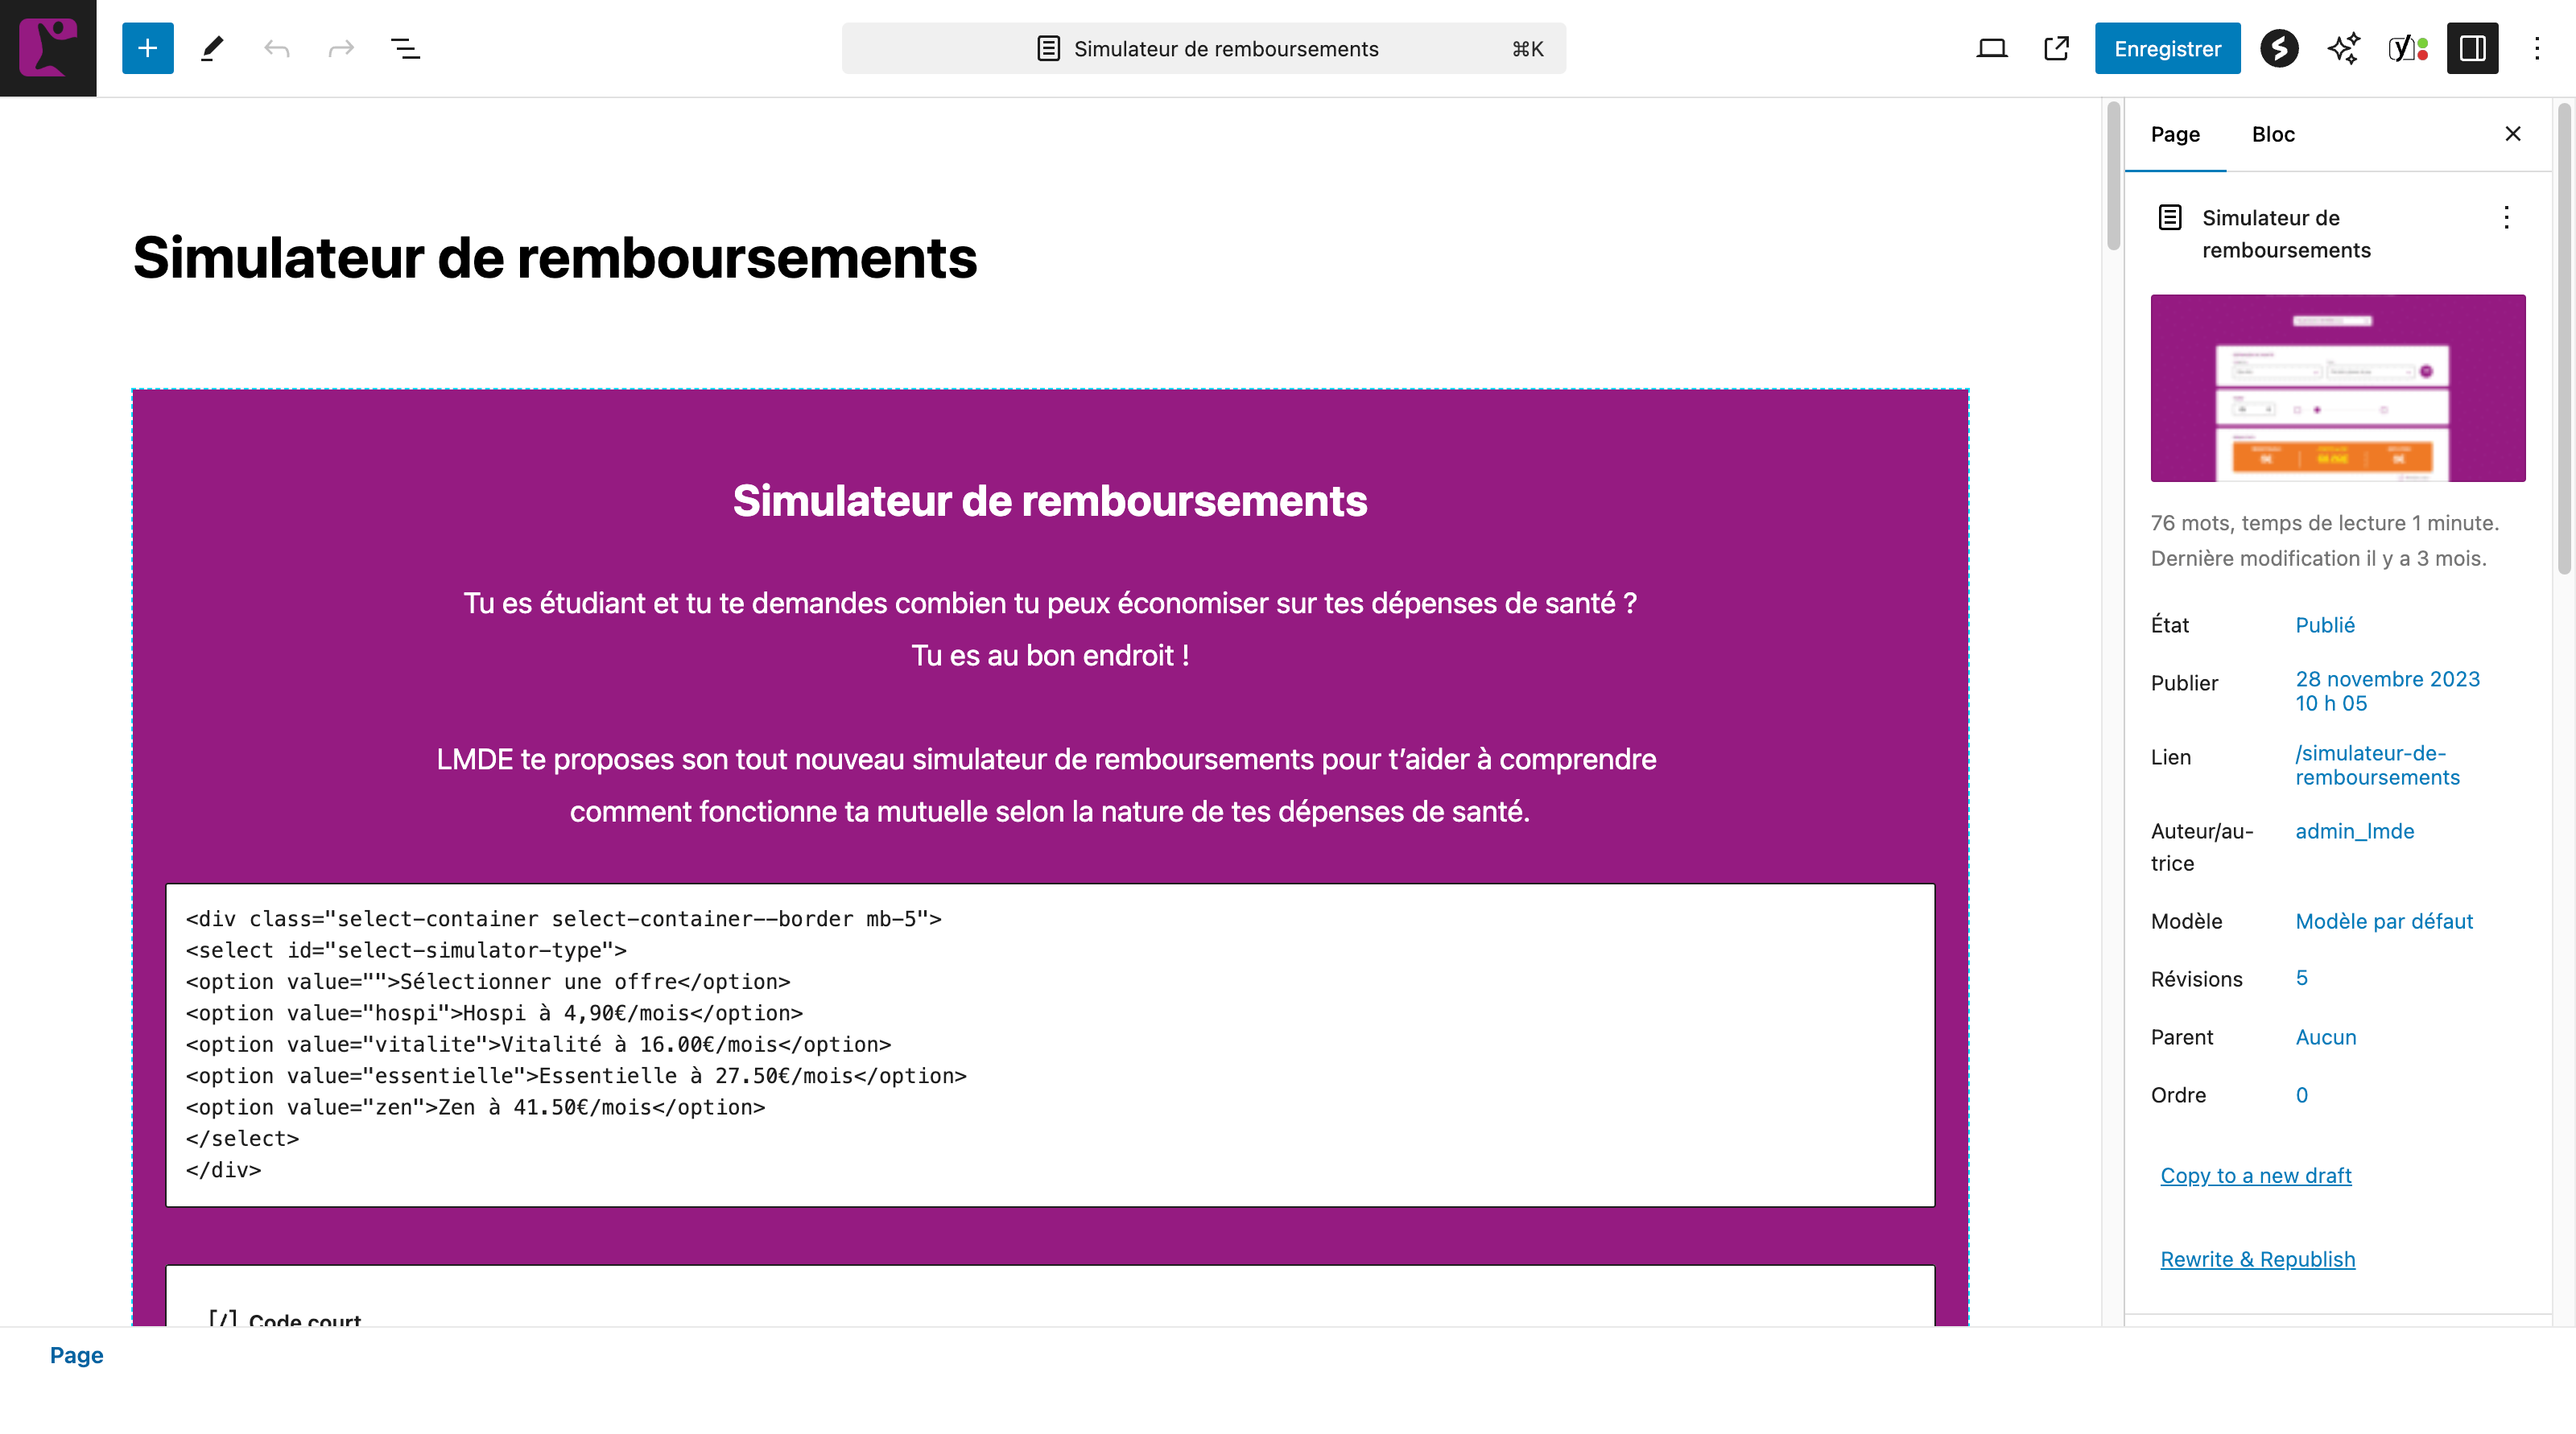Viewport: 2576px width, 1434px height.
Task: Switch to the Bloc tab
Action: (2274, 134)
